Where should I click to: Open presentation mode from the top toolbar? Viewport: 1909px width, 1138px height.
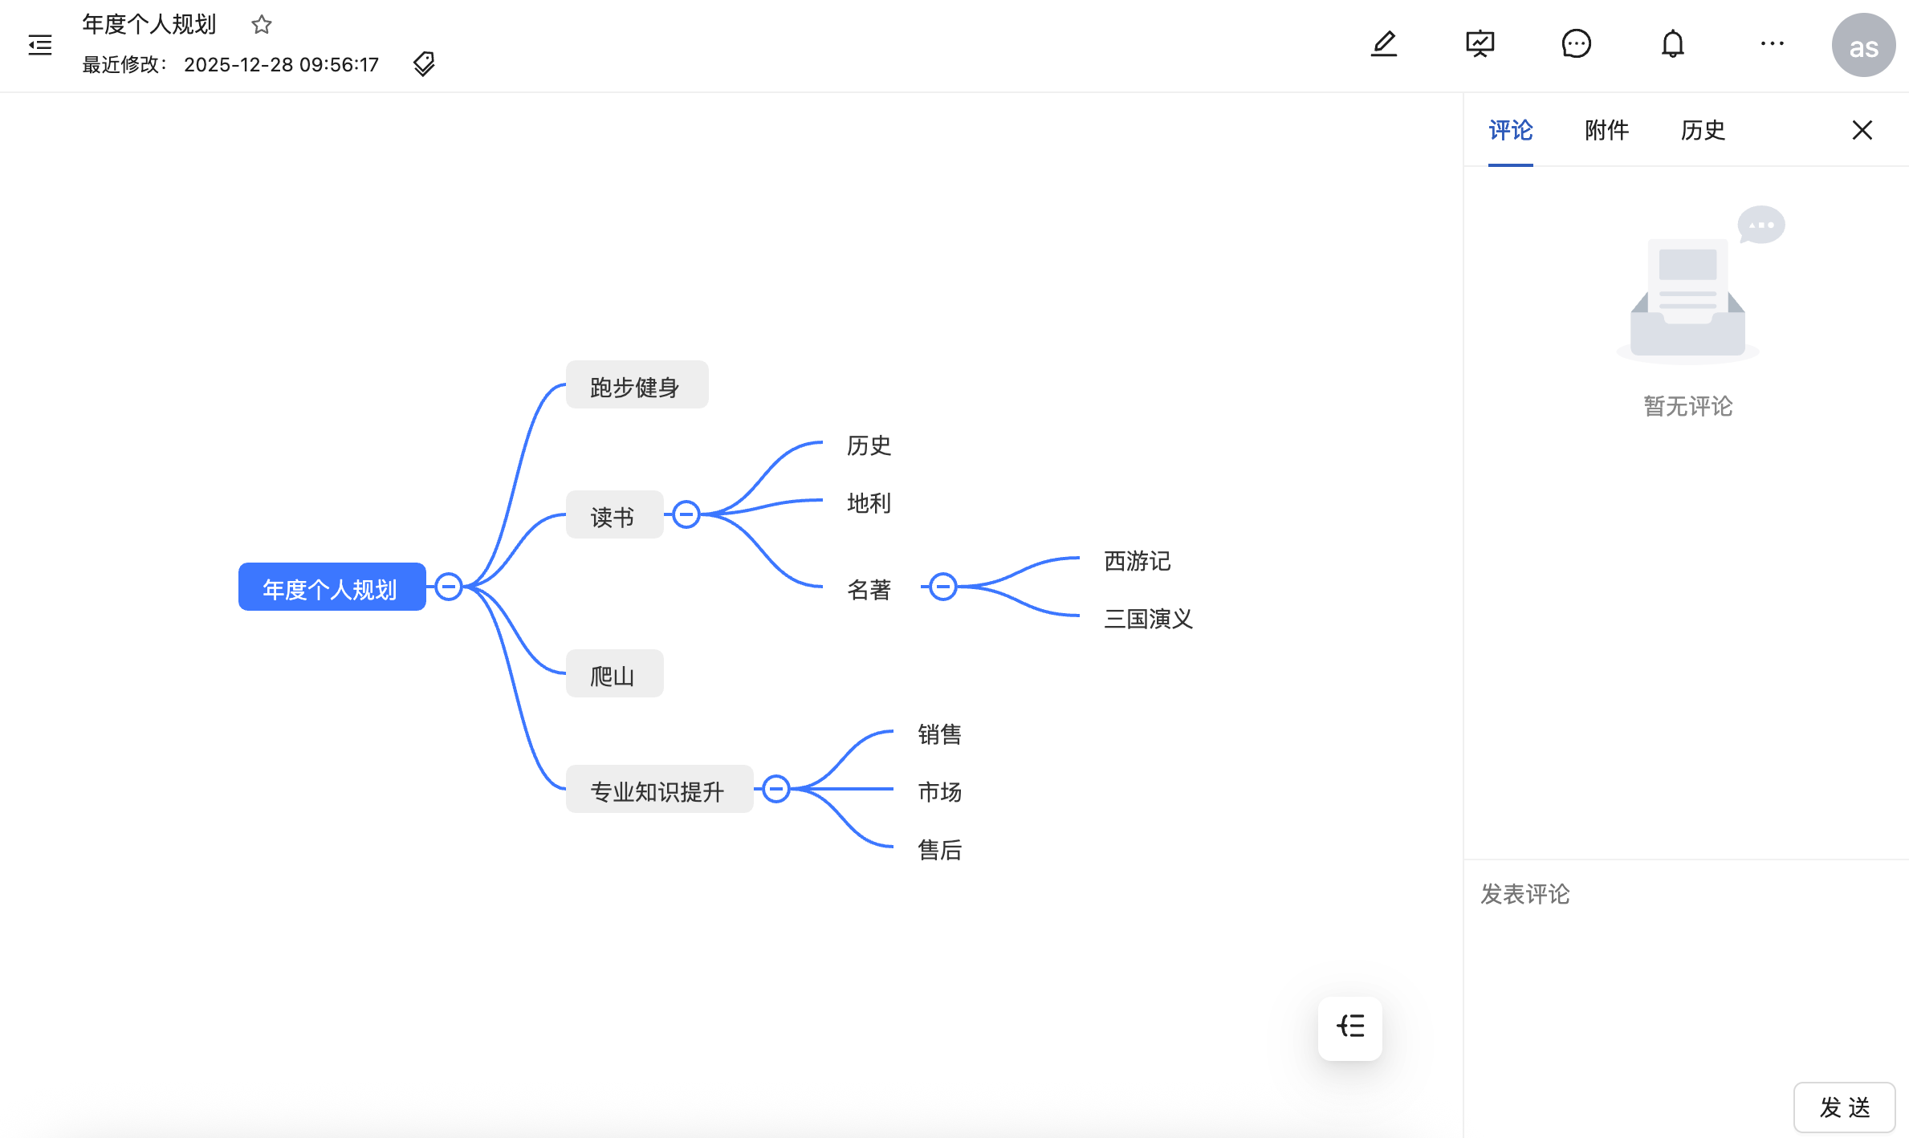click(1480, 44)
